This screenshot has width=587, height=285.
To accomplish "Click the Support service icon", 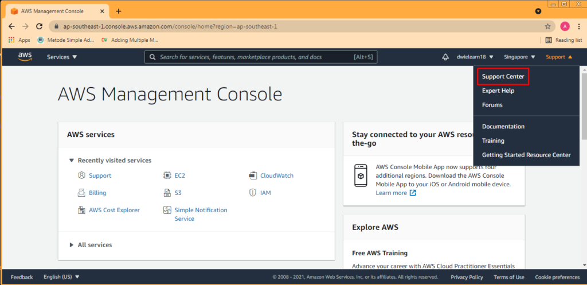I will coord(81,175).
